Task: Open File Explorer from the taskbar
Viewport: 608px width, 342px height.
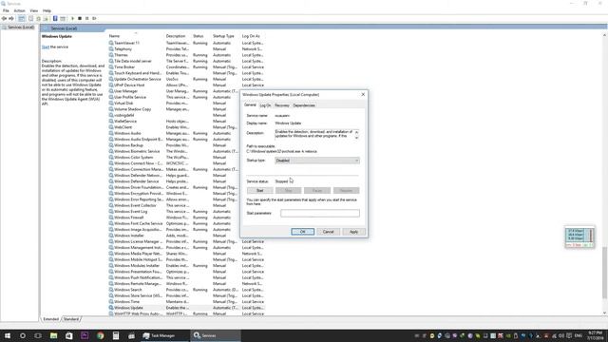Action: coord(53,335)
